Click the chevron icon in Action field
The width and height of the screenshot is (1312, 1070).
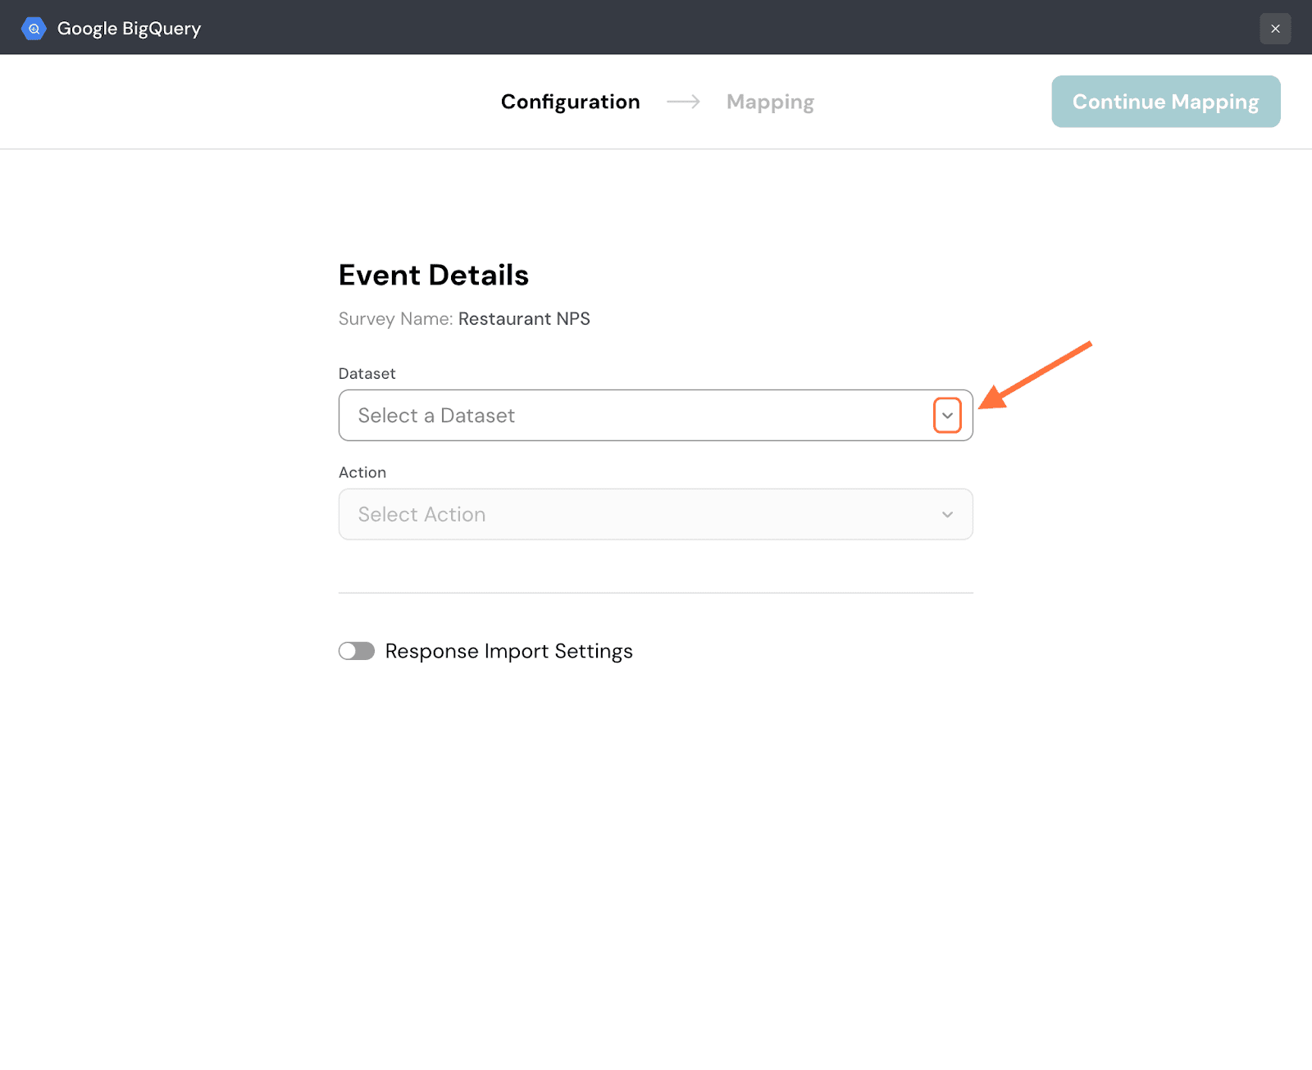947,515
